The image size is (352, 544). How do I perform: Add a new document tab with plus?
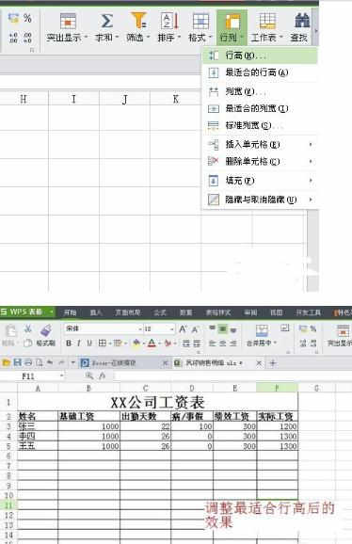273,363
